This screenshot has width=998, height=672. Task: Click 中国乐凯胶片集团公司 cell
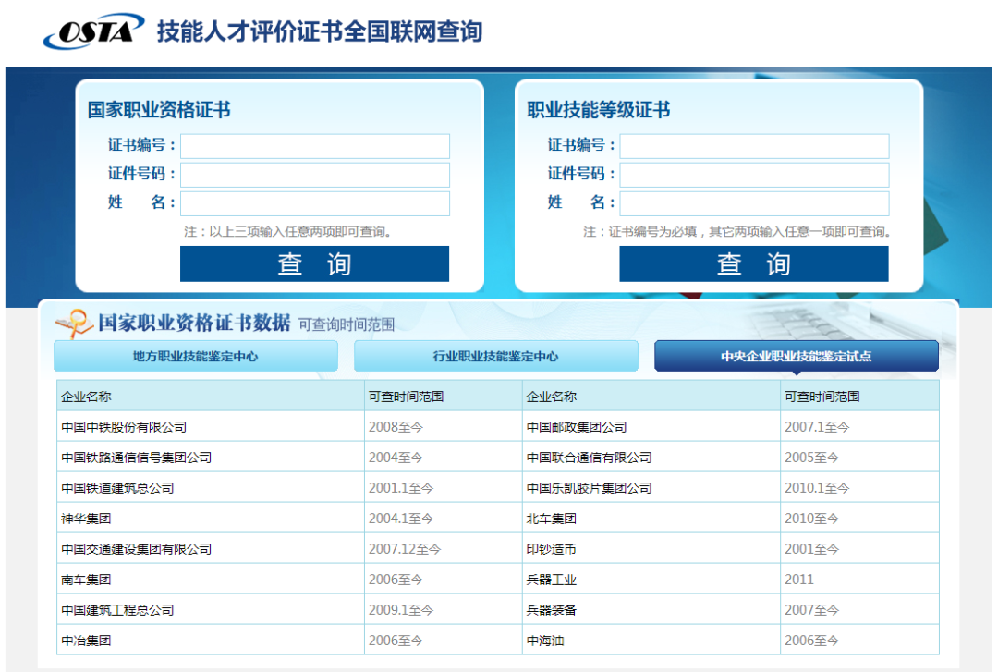click(x=651, y=488)
